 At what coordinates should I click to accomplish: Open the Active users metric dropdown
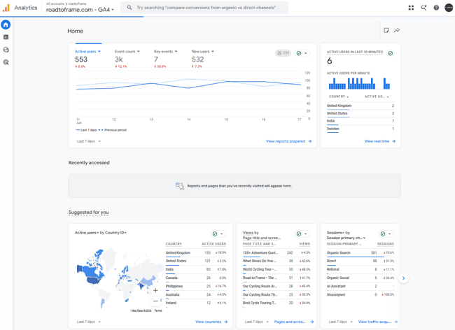coord(87,52)
